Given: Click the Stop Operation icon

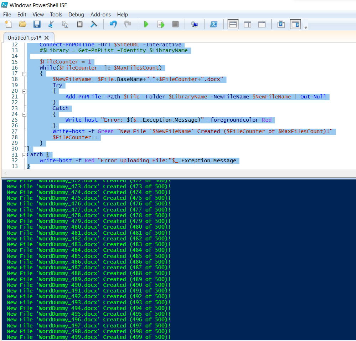Looking at the screenshot, I should (175, 24).
